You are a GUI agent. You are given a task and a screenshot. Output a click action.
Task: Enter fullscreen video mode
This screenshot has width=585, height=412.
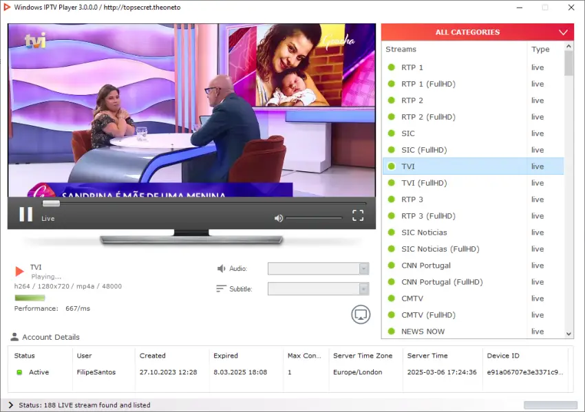(358, 215)
